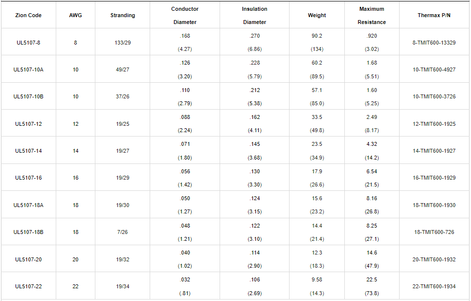471x301 pixels.
Task: Click part number 22-TMIT600-1934
Action: [434, 286]
